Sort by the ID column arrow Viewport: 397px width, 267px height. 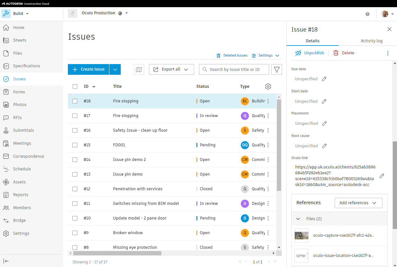[94, 87]
